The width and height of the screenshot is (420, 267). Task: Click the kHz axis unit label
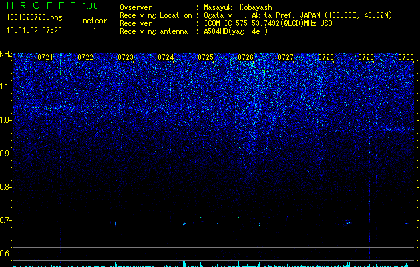[x=6, y=54]
